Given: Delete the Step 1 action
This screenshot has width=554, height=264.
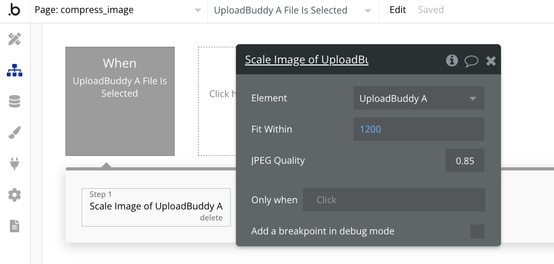Looking at the screenshot, I should point(212,218).
